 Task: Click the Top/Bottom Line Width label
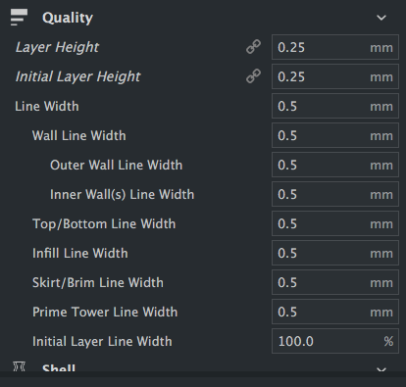point(104,224)
